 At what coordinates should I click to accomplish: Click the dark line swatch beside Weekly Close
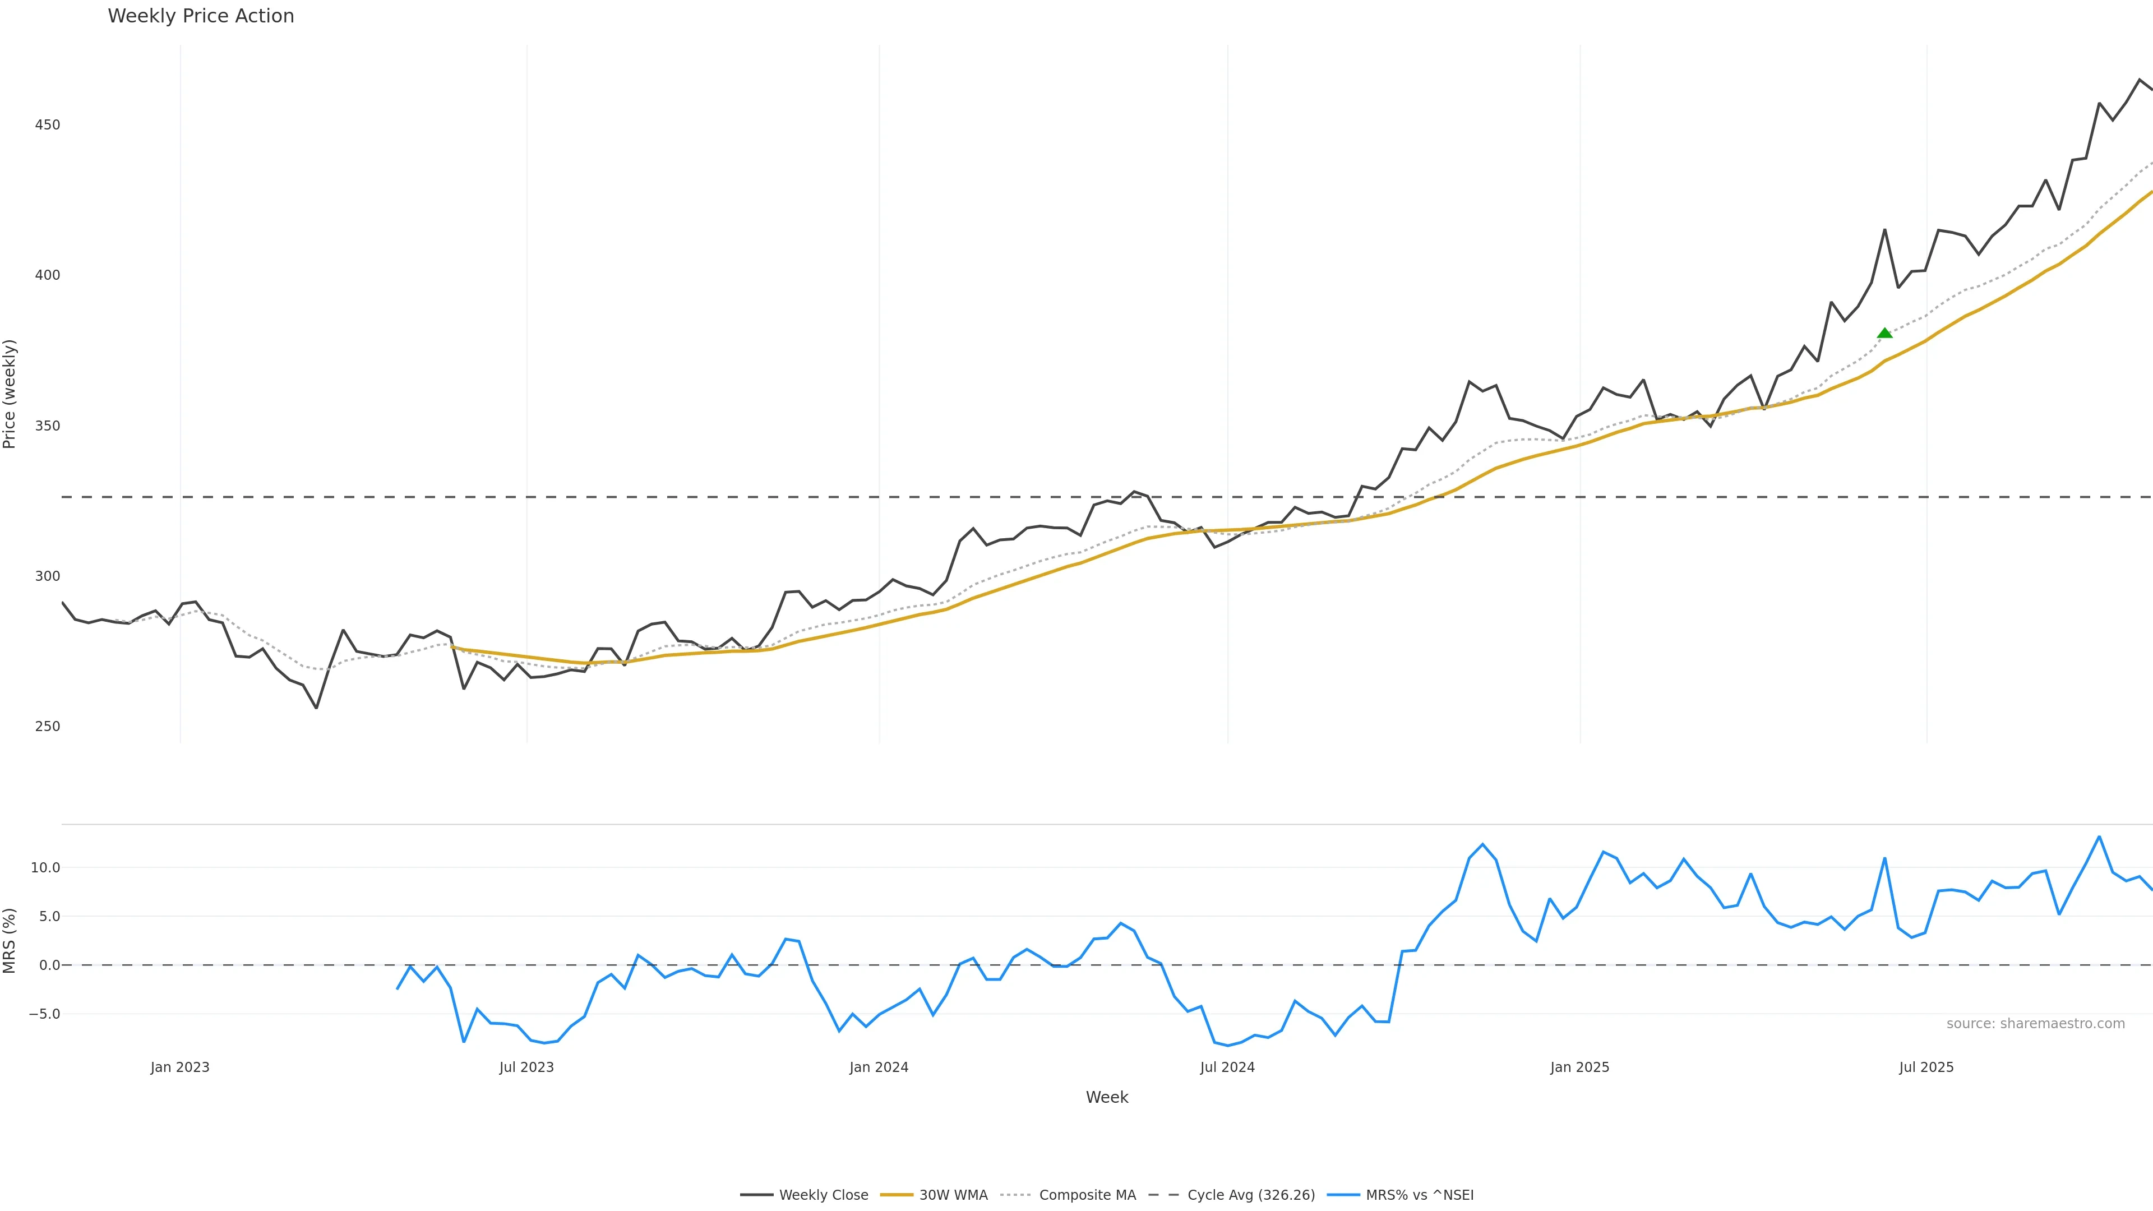(x=756, y=1195)
